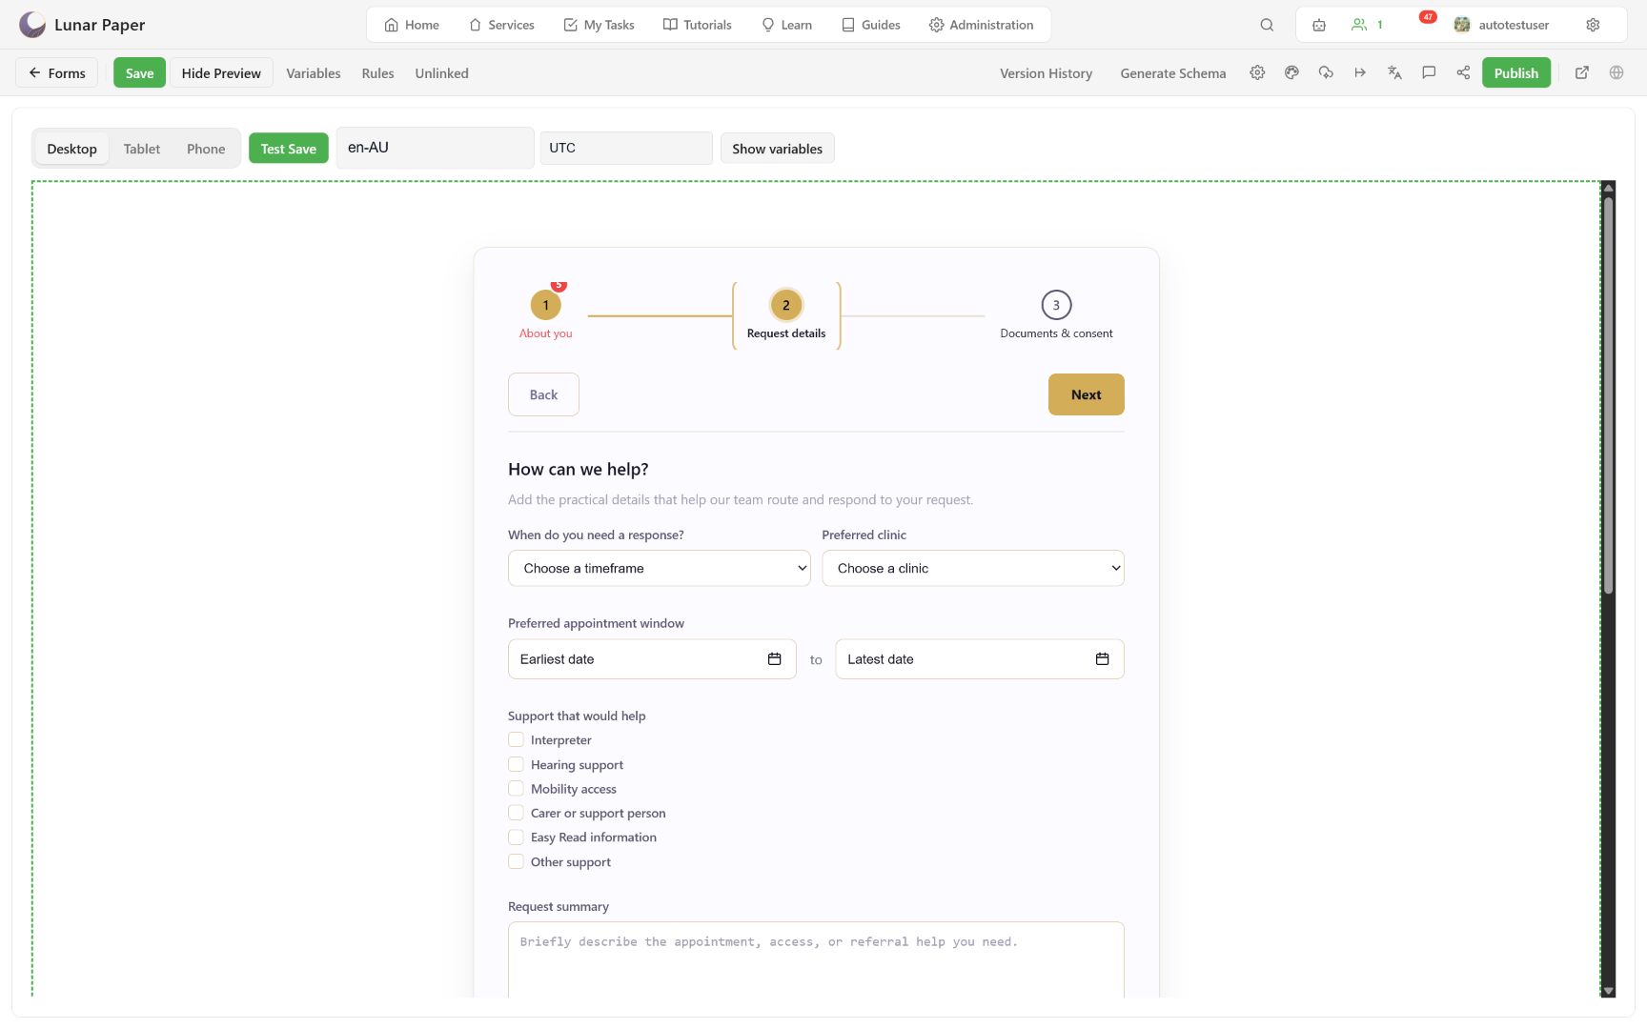Click the share nodes icon
This screenshot has width=1647, height=1029.
click(x=1463, y=72)
